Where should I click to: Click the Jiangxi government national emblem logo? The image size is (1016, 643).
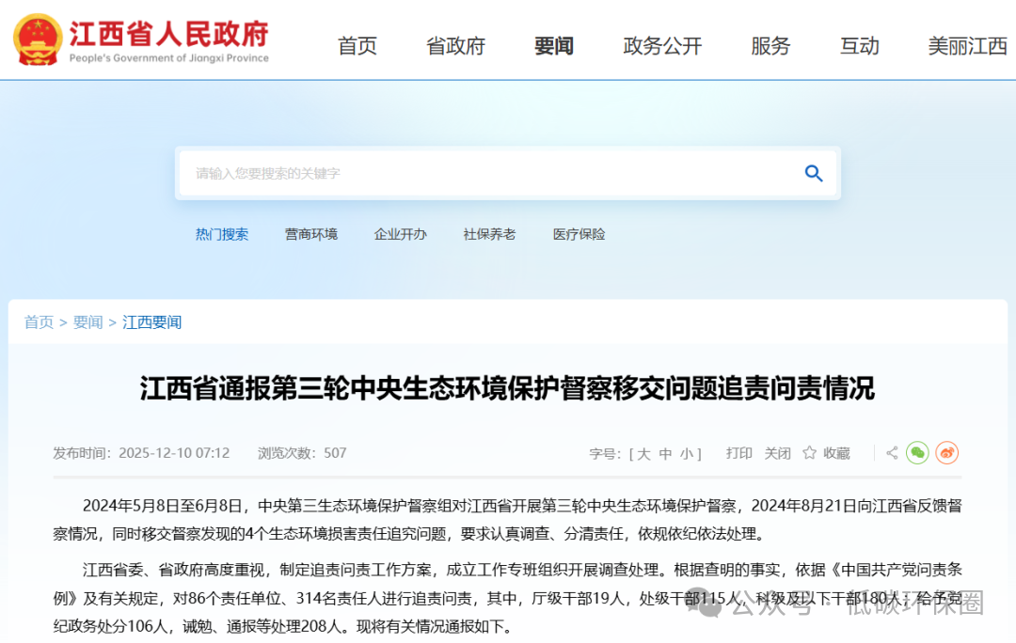38,39
